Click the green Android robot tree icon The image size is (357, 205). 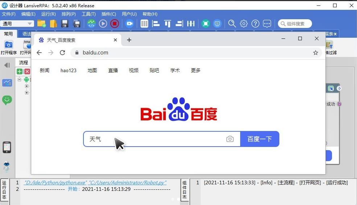26,79
